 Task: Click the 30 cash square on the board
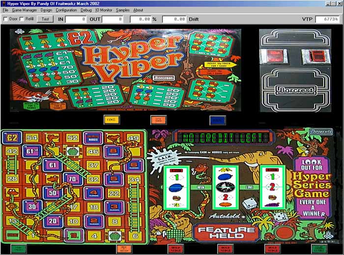tap(32, 207)
